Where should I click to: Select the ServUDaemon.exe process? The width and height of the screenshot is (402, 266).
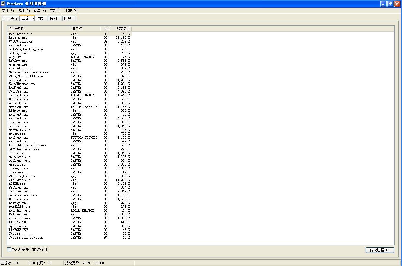point(69,84)
